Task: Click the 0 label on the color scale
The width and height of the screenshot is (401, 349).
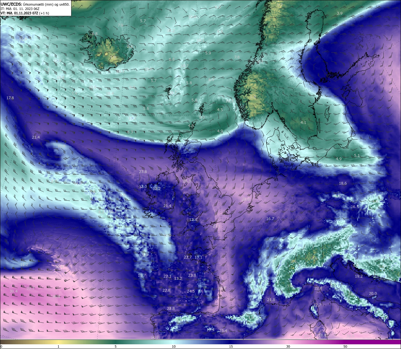Action: pyautogui.click(x=1, y=346)
